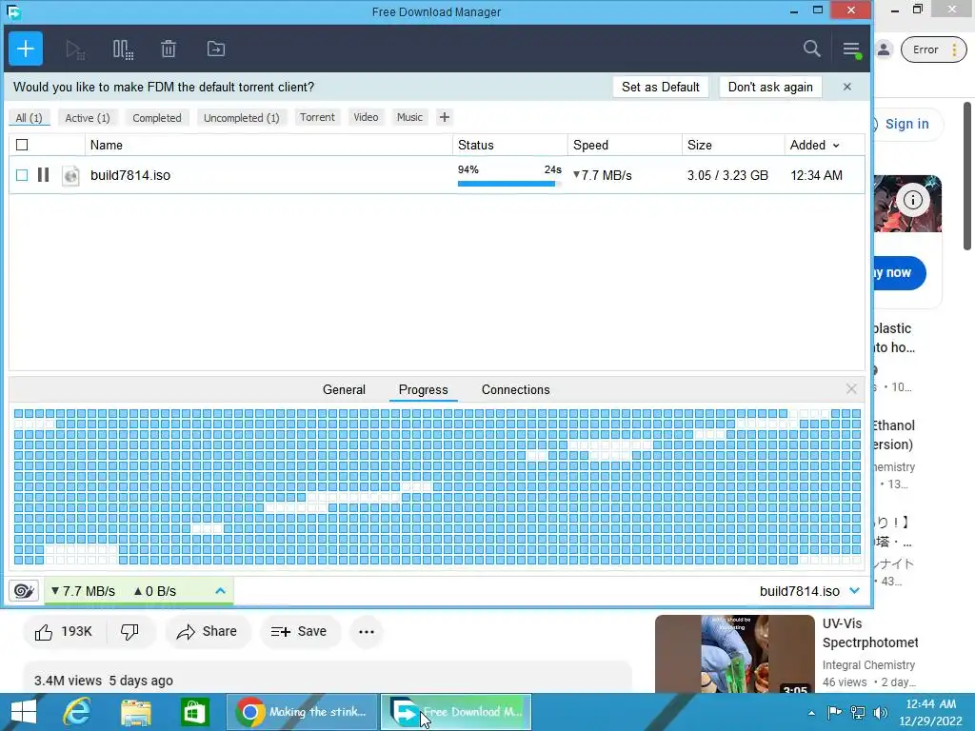
Task: Click the network tray icon
Action: click(858, 712)
